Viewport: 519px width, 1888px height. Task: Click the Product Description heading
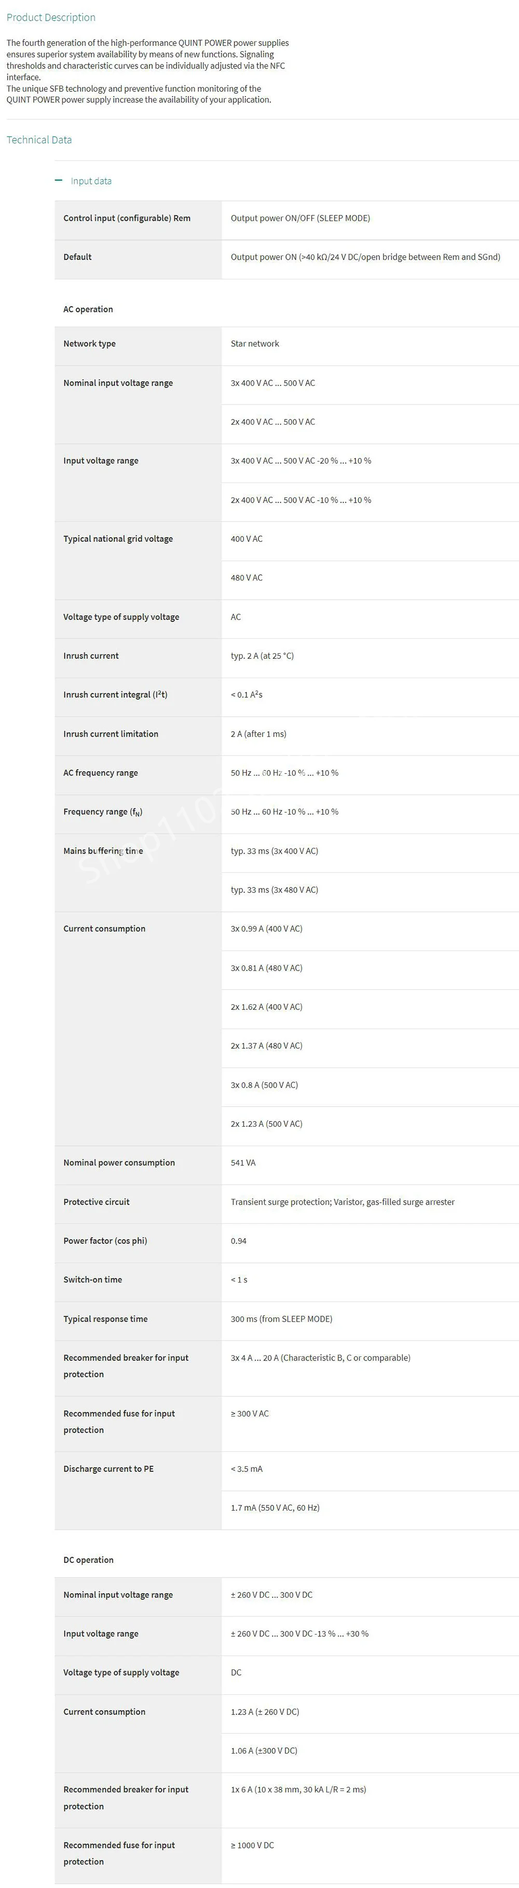click(50, 18)
